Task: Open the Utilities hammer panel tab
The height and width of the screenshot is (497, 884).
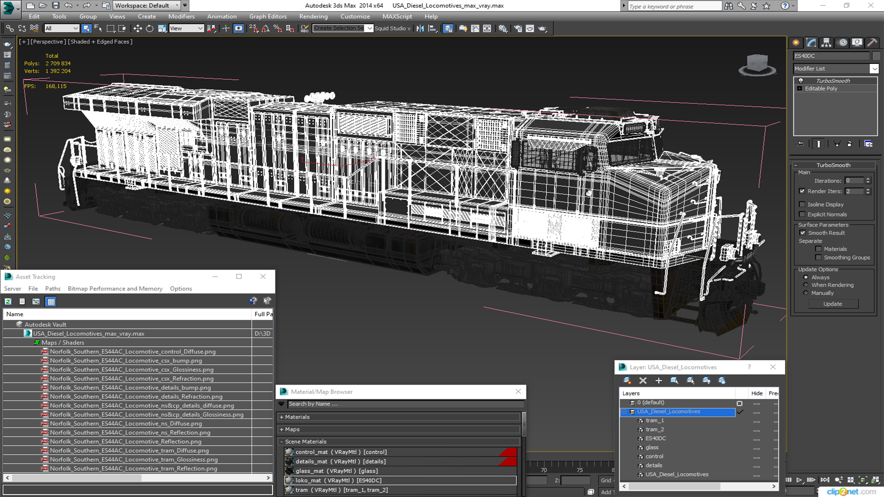Action: tap(872, 43)
